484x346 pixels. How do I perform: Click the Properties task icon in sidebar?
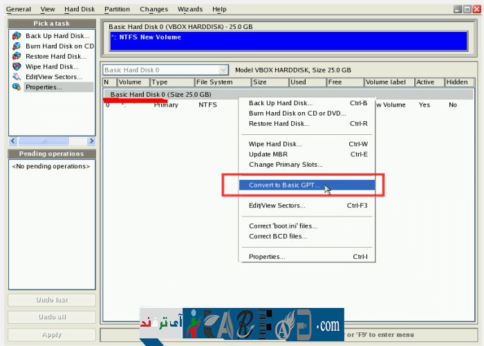pyautogui.click(x=17, y=87)
